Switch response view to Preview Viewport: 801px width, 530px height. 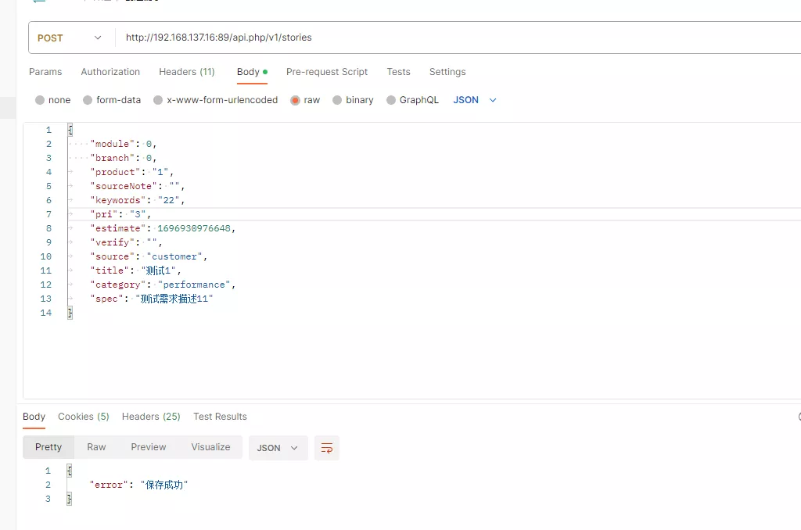[x=149, y=447]
